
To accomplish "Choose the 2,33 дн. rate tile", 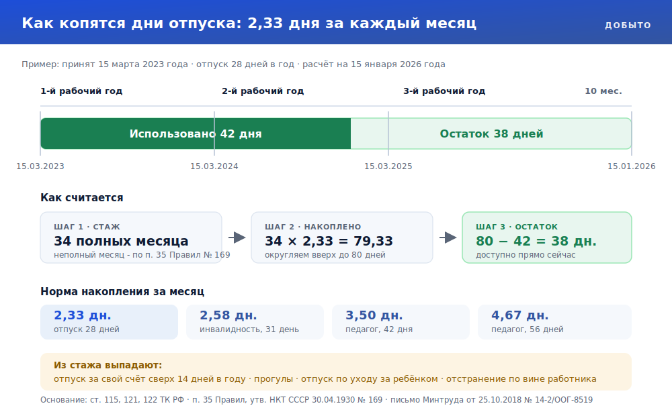I will pyautogui.click(x=109, y=322).
